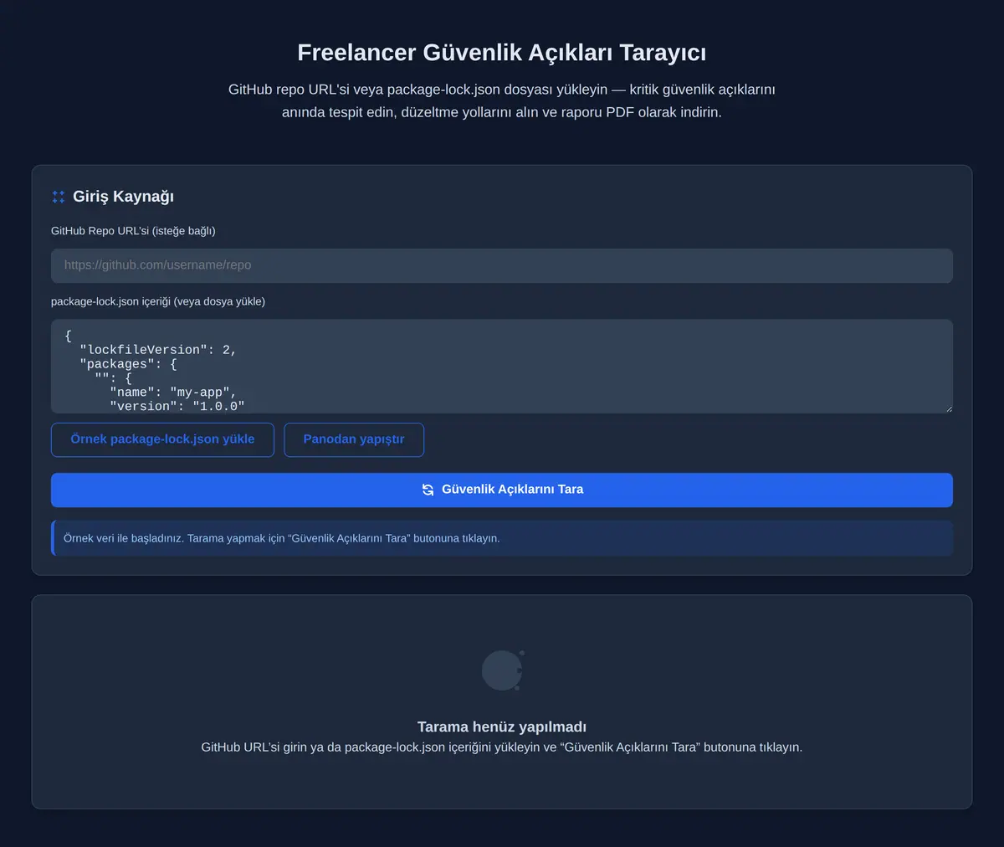Click the "lockfileVersion": 2 line in the textarea
Image resolution: width=1004 pixels, height=847 pixels.
click(158, 350)
